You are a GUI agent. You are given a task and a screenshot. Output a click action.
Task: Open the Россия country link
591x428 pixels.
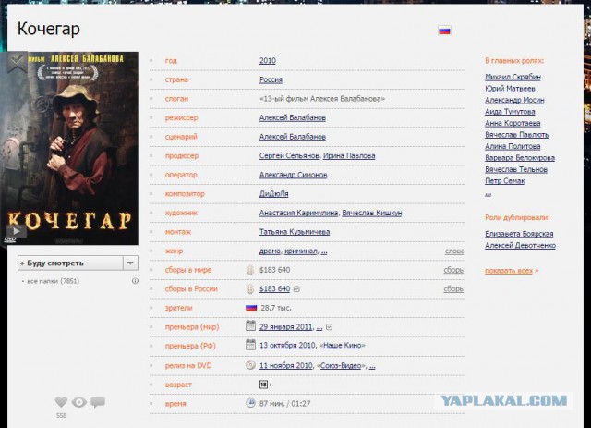[x=271, y=79]
